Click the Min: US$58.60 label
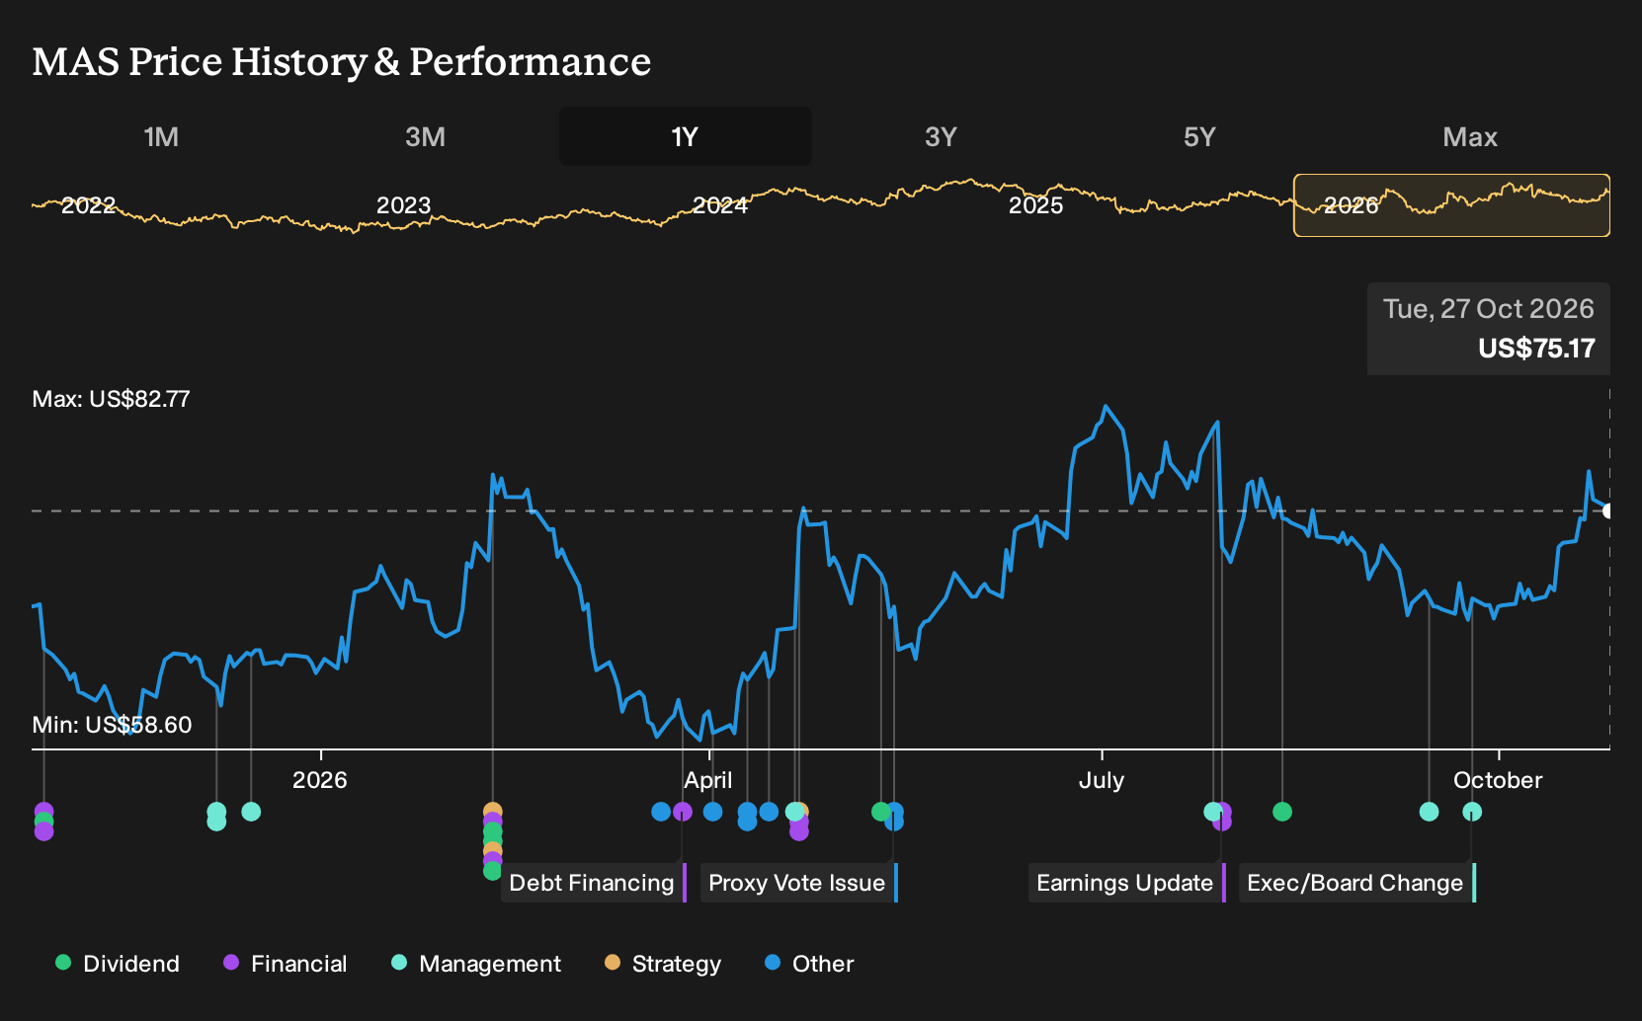 pos(112,725)
